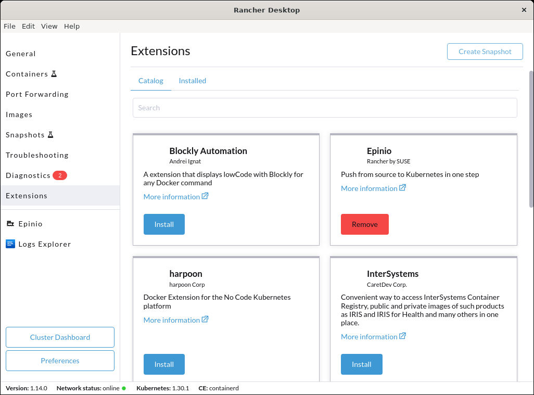This screenshot has width=534, height=395.
Task: Click the Epinio card title
Action: [379, 151]
